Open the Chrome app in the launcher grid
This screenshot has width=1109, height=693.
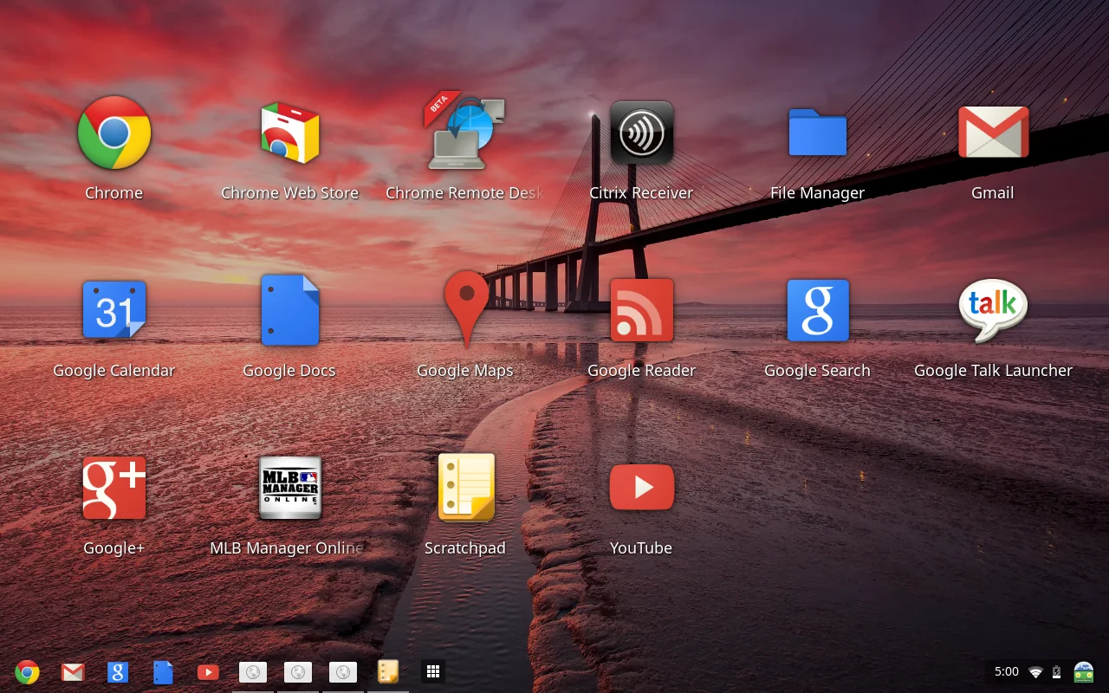pyautogui.click(x=114, y=133)
